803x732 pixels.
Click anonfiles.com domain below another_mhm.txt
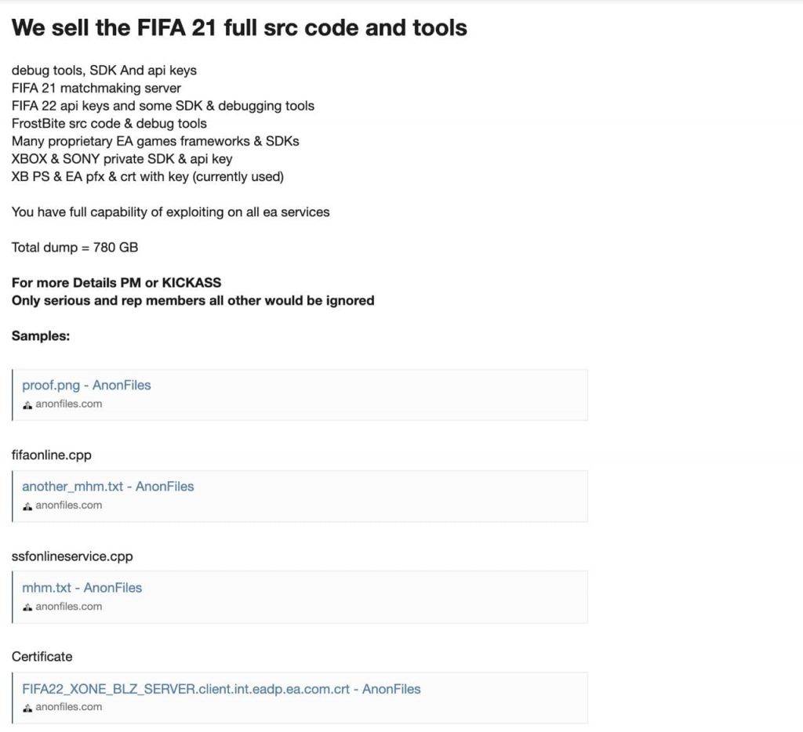(69, 506)
